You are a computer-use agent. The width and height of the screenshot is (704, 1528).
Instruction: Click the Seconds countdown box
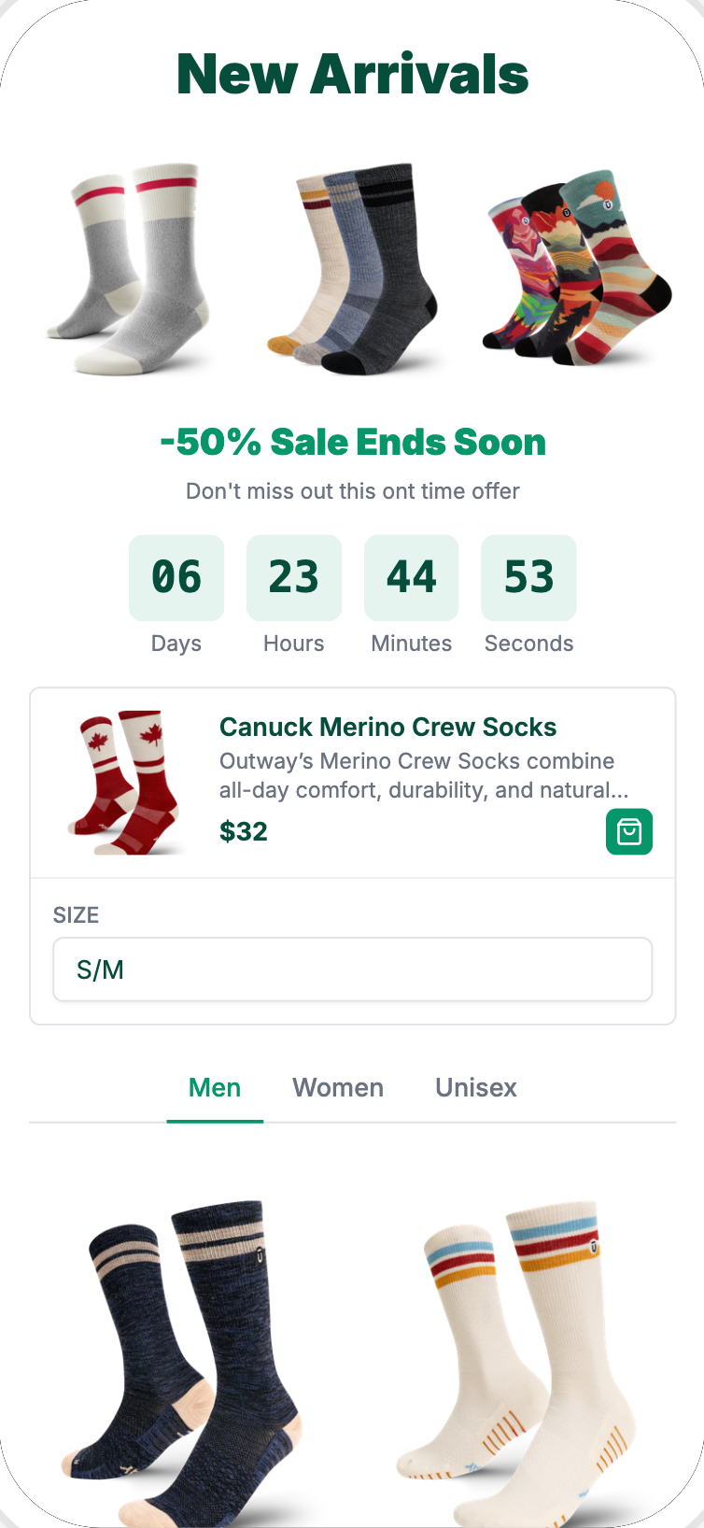tap(528, 578)
